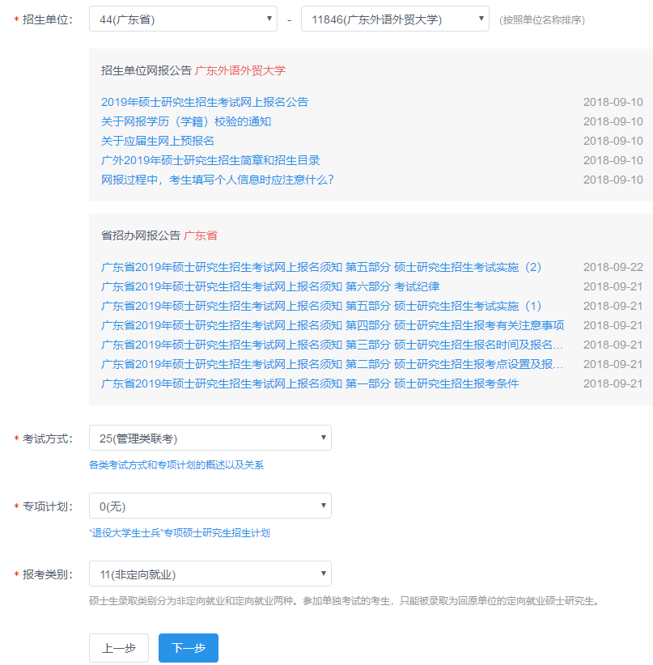Open 各类考试方式和专项计划的概述以及关系 link
The height and width of the screenshot is (665, 653).
tap(176, 465)
